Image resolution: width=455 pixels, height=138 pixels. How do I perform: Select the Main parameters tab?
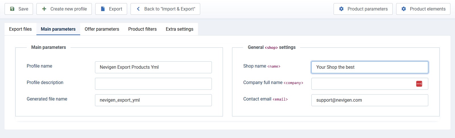pyautogui.click(x=58, y=29)
